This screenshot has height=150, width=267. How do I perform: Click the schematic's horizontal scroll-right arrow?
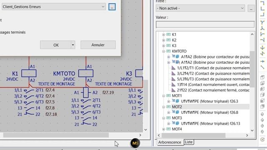(140, 135)
